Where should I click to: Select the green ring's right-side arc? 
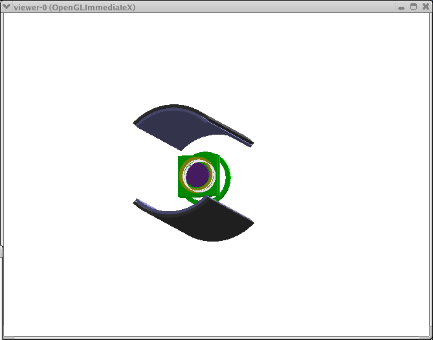[228, 176]
